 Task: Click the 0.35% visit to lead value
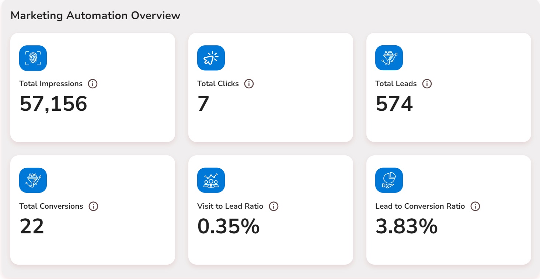(229, 226)
